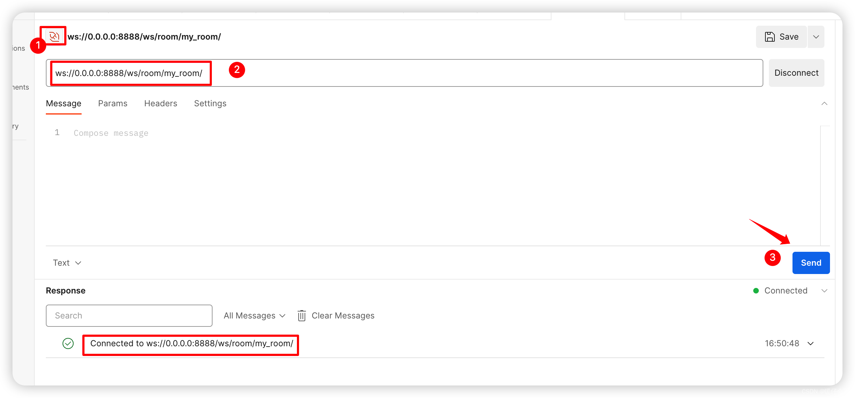Select the Text format dropdown
Image resolution: width=855 pixels, height=398 pixels.
(65, 263)
